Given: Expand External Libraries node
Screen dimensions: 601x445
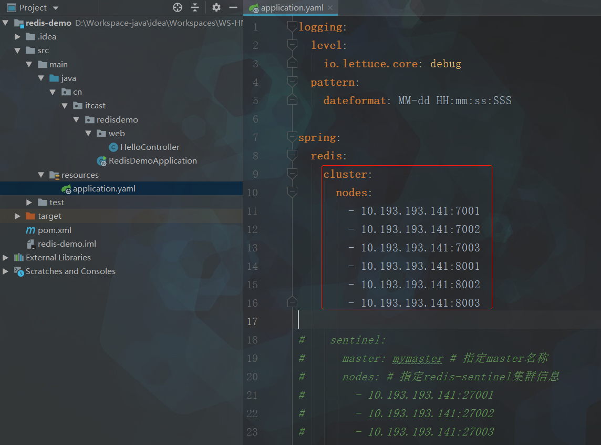Looking at the screenshot, I should click(x=5, y=258).
